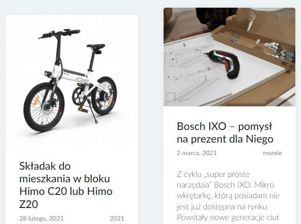Click the bike's handlebar
The image size is (301, 224).
[x=60, y=34]
